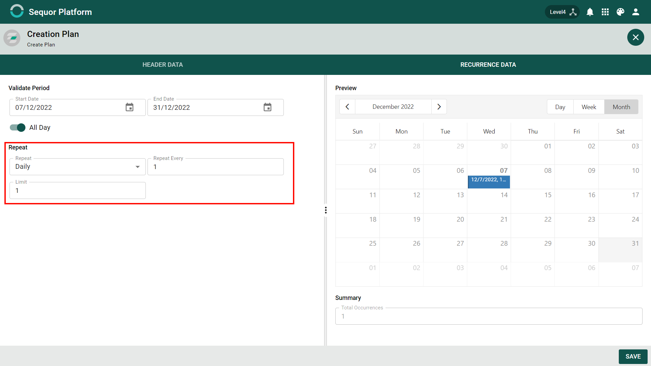Click the Sat column header
Image resolution: width=651 pixels, height=366 pixels.
[x=620, y=131]
